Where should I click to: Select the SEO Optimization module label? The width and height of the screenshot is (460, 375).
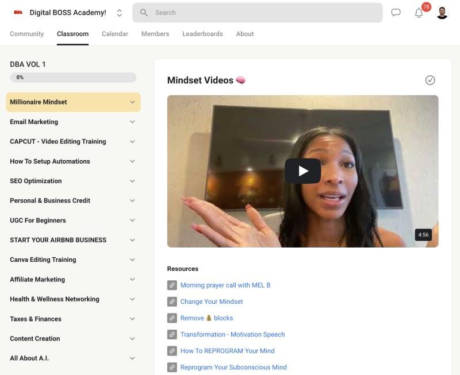pos(36,181)
